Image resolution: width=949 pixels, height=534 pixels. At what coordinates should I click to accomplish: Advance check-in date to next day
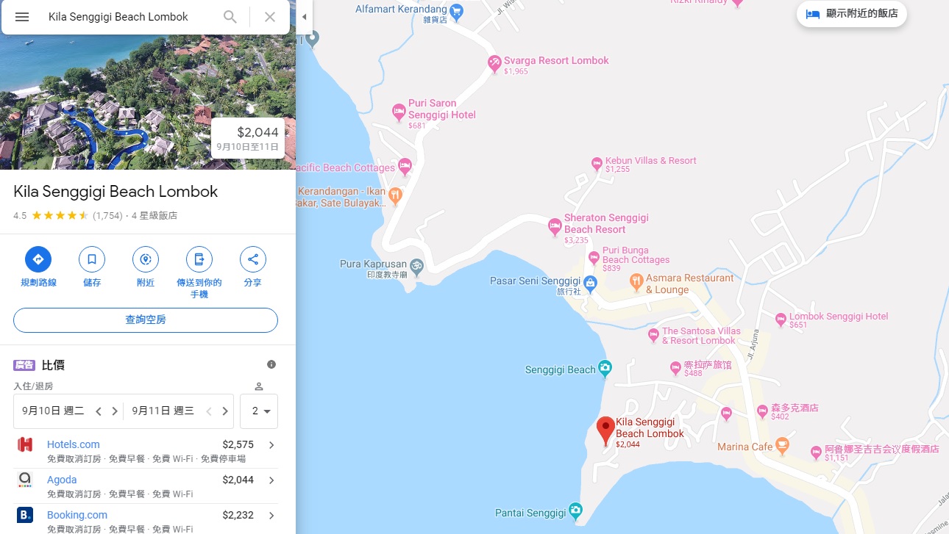(x=115, y=411)
